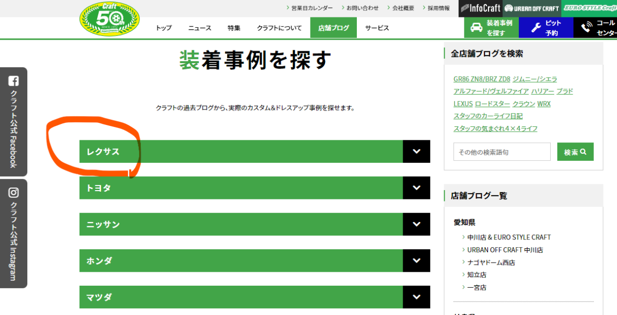Screen dimensions: 617x315
Task: Open the InfoCraft logo link
Action: pos(480,8)
